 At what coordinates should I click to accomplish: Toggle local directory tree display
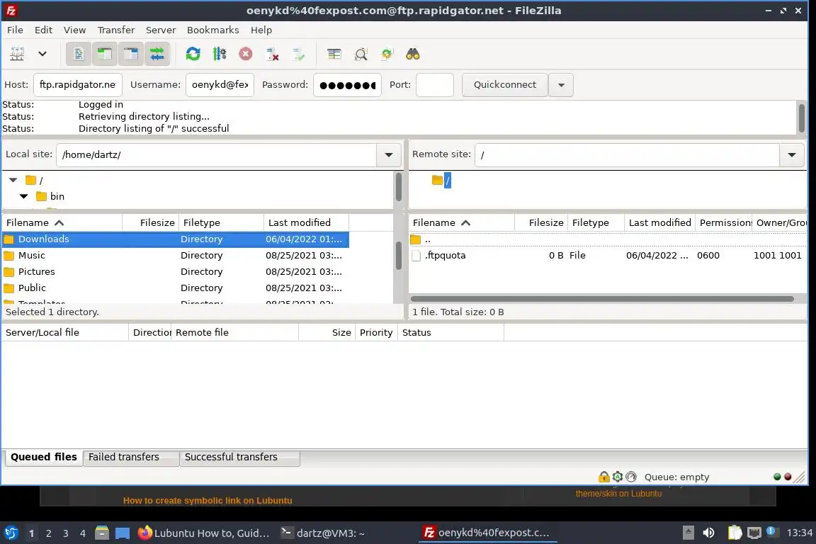(x=105, y=54)
